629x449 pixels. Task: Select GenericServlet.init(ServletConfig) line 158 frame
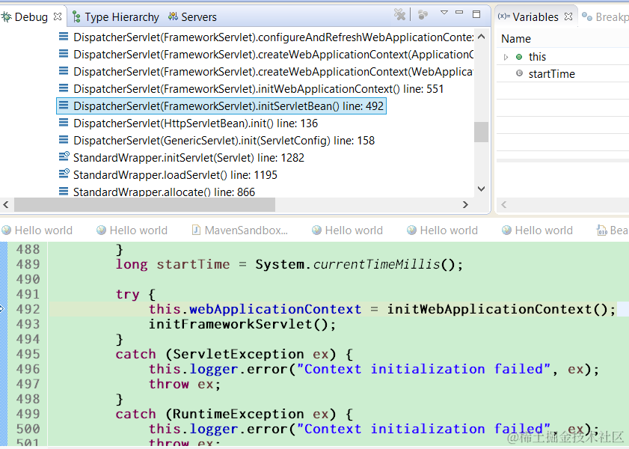click(x=217, y=141)
